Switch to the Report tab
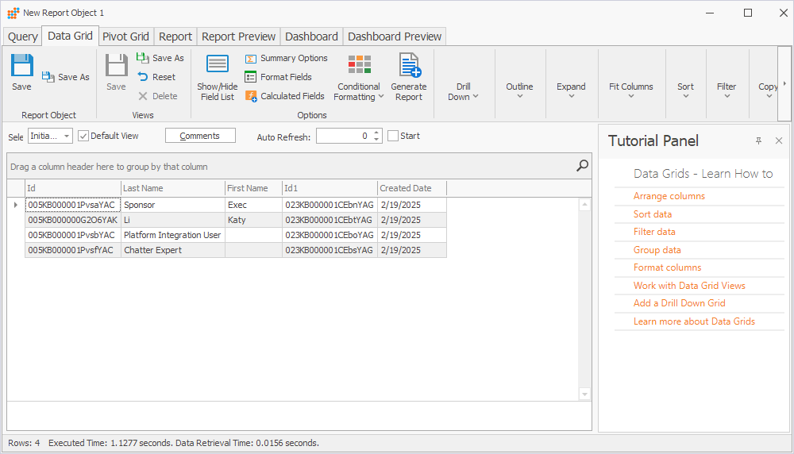Viewport: 794px width, 454px height. [x=175, y=37]
